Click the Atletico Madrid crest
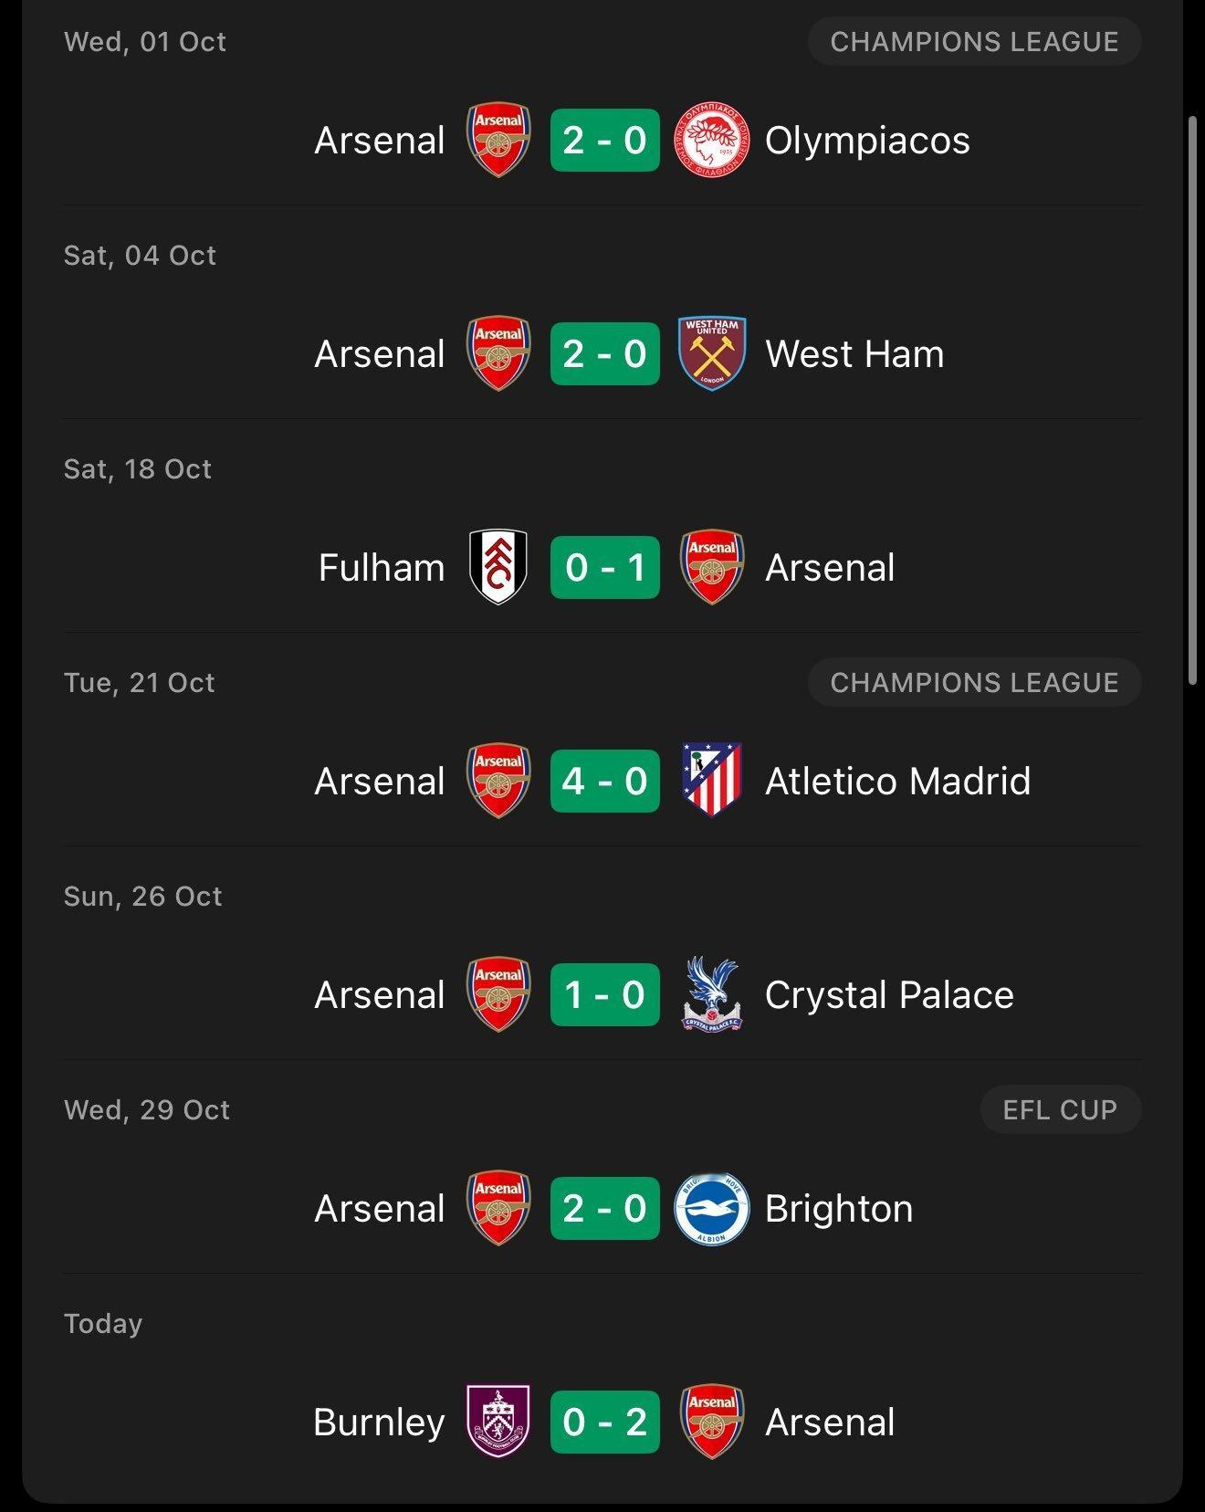The image size is (1205, 1512). tap(712, 781)
